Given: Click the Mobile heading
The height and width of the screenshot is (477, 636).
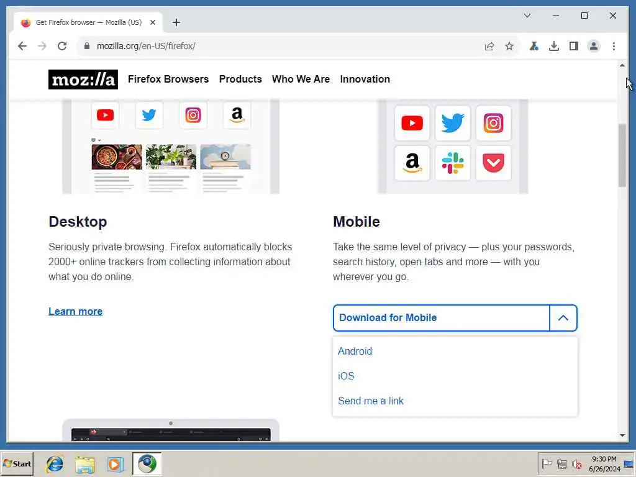Looking at the screenshot, I should [357, 222].
